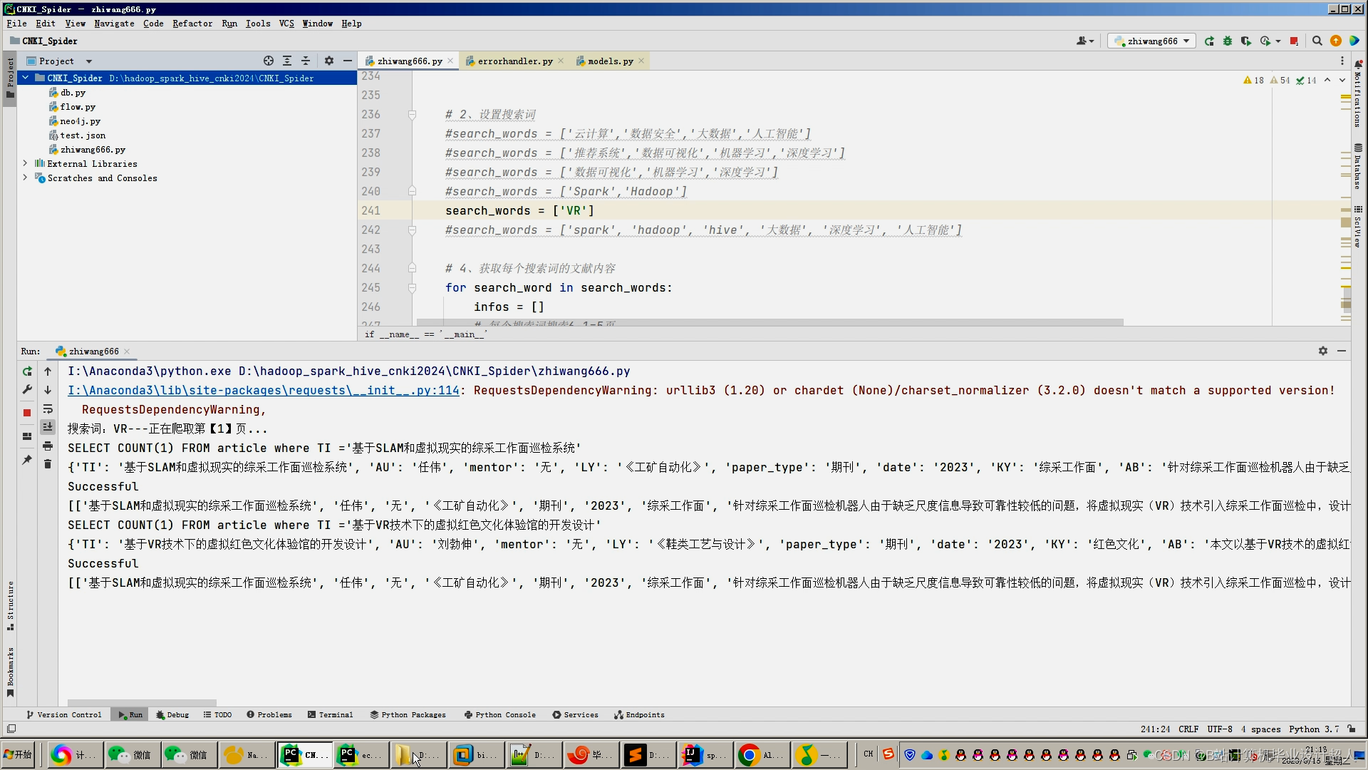Clear console output with trash icon
This screenshot has height=770, width=1368.
coord(48,464)
